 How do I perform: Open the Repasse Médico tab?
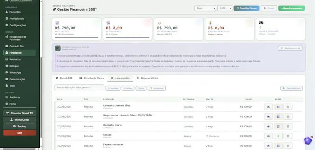tap(147, 78)
